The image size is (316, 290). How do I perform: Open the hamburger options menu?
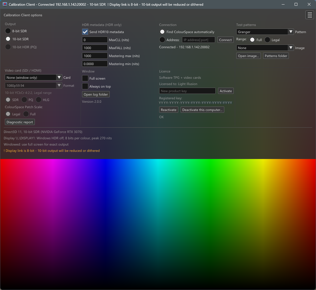click(310, 15)
